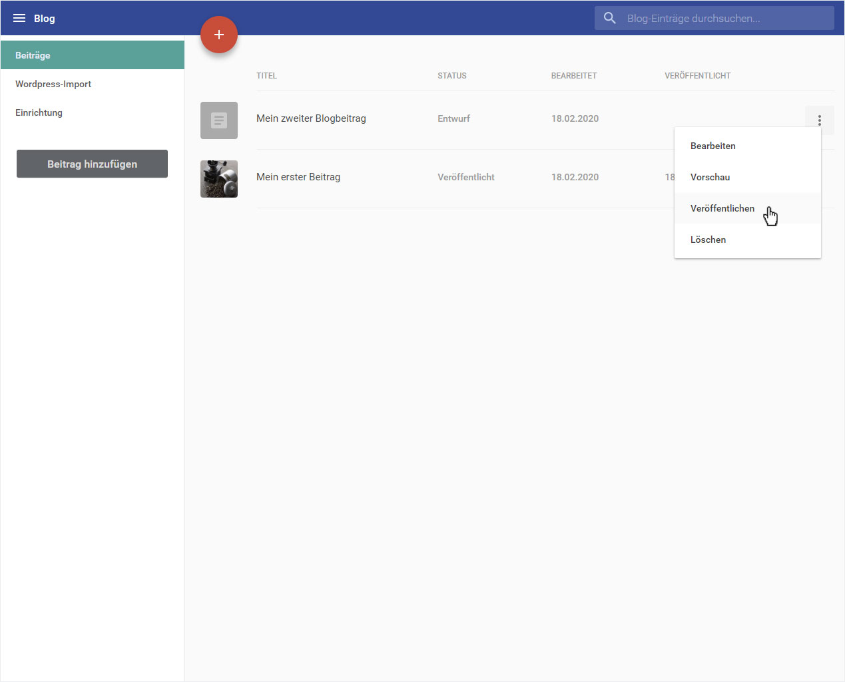Image resolution: width=845 pixels, height=682 pixels.
Task: Focus the Blog-Einträge durchsuchen search field
Action: point(714,18)
